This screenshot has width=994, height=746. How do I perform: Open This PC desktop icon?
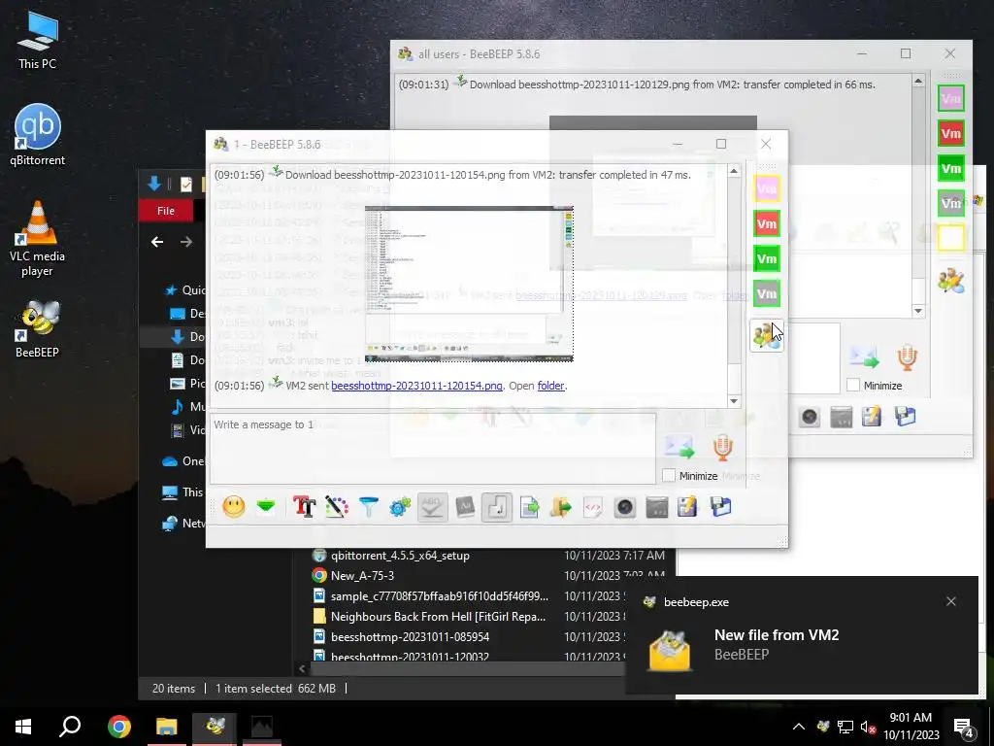pyautogui.click(x=38, y=39)
